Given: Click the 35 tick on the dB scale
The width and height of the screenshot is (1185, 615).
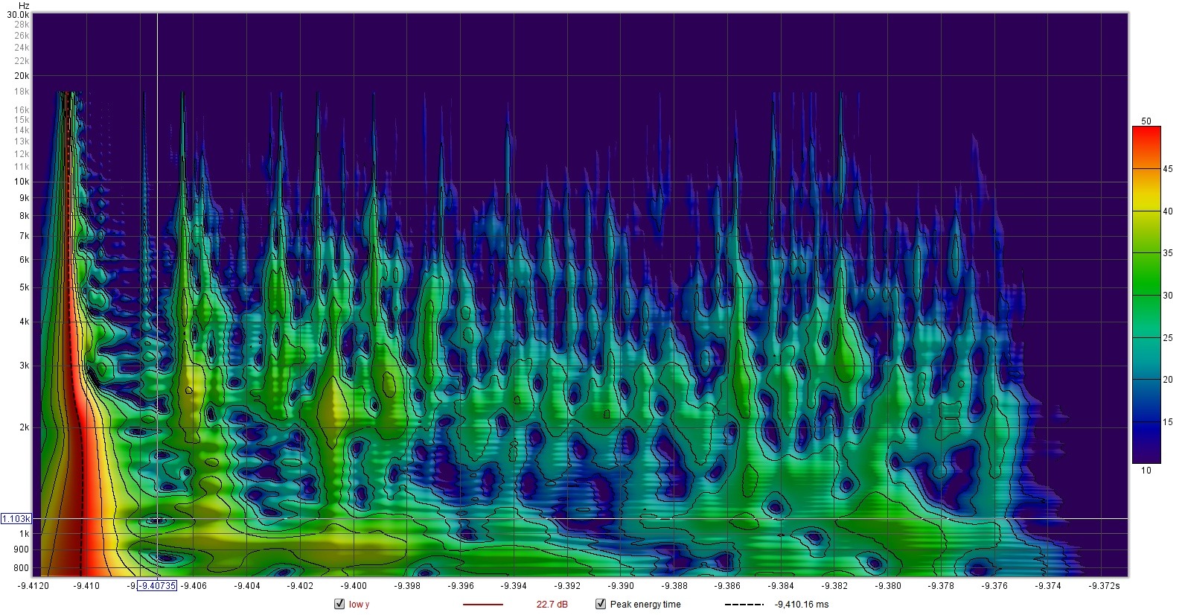Looking at the screenshot, I should tap(1168, 253).
